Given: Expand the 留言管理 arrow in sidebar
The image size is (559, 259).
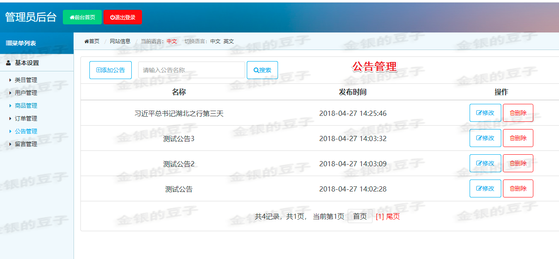Looking at the screenshot, I should click(x=11, y=144).
